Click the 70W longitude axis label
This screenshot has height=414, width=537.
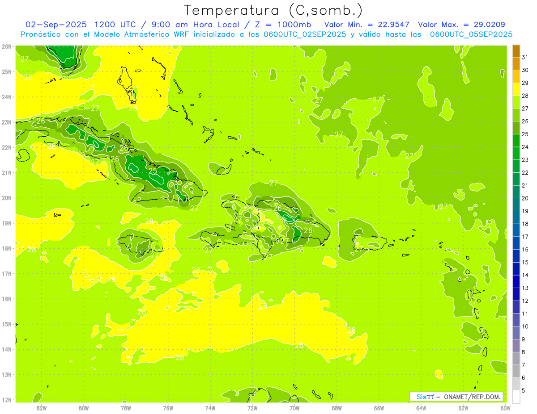294,408
